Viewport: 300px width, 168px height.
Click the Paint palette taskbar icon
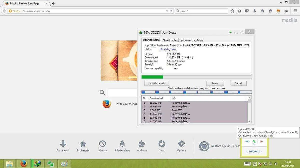coord(64,164)
